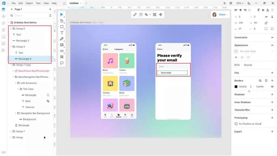Add an Export setting

point(272,132)
